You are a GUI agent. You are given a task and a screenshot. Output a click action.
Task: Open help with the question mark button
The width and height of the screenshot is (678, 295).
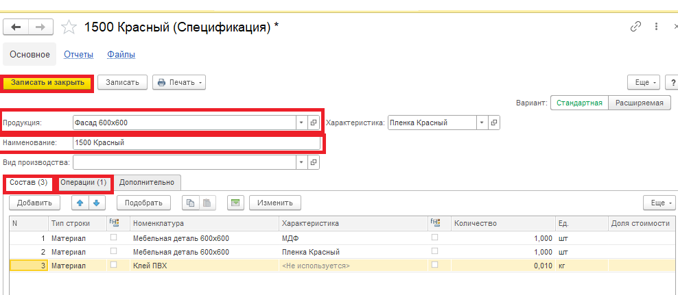(673, 82)
